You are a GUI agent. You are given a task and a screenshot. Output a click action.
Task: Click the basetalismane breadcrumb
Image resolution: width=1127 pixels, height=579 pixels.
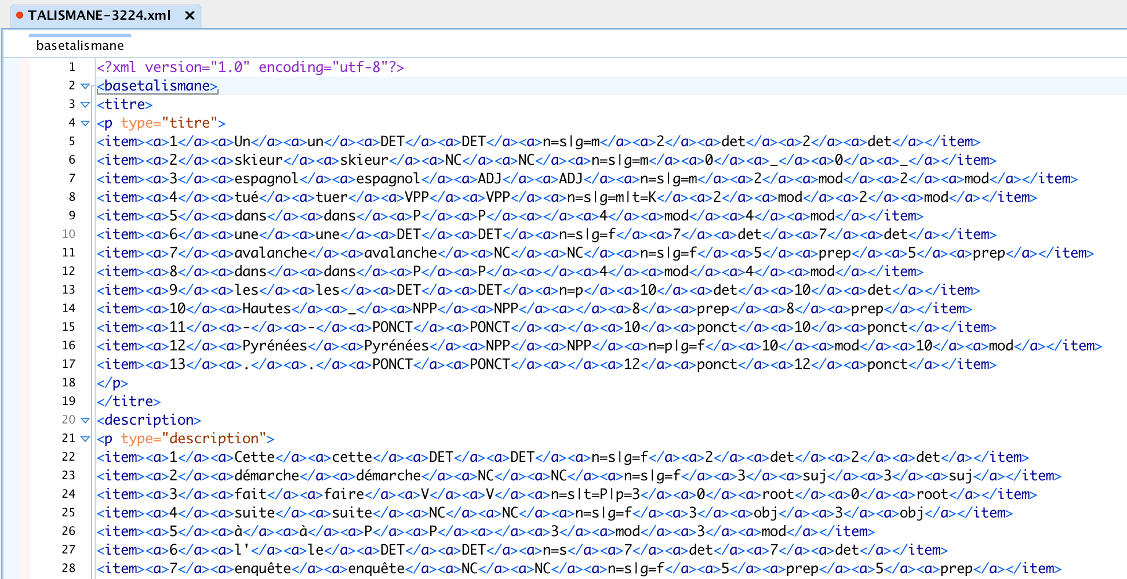point(80,45)
